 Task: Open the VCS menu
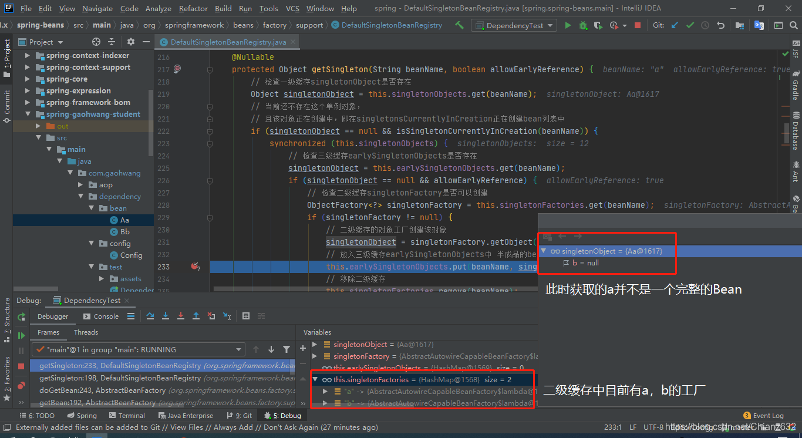click(x=292, y=8)
